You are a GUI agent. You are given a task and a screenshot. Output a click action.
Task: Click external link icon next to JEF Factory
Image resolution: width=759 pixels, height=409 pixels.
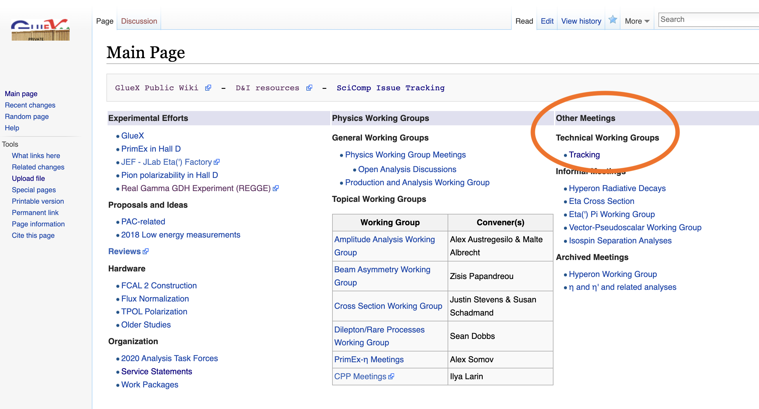[x=217, y=162]
